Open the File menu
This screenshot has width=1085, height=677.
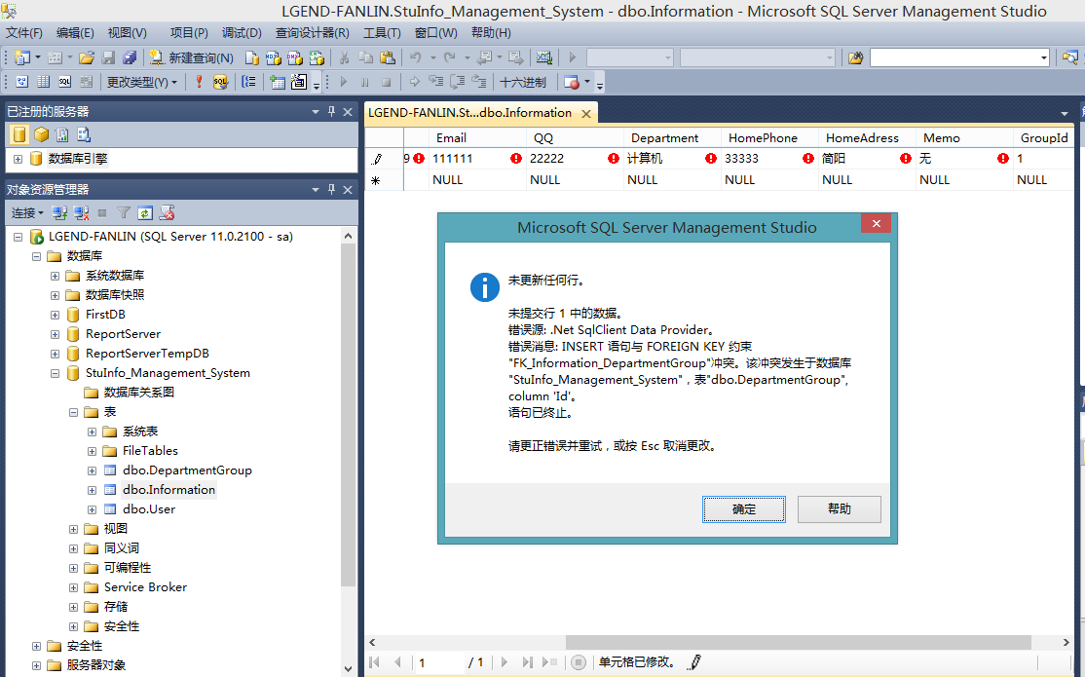[24, 32]
